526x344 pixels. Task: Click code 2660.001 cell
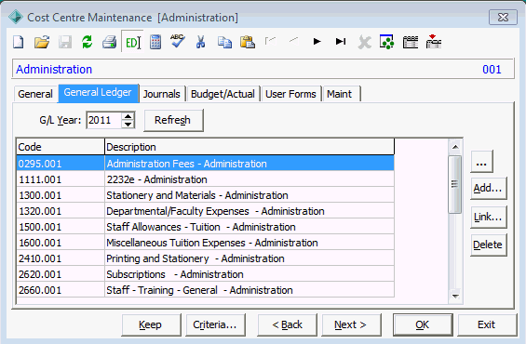pyautogui.click(x=61, y=290)
